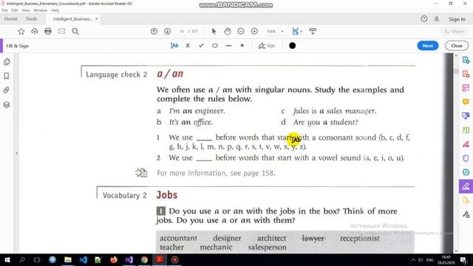
Task: Select the Add Text tool
Action: pyautogui.click(x=174, y=46)
